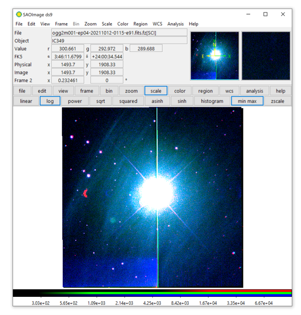Open the Region menu
This screenshot has height=315, width=301.
point(140,24)
